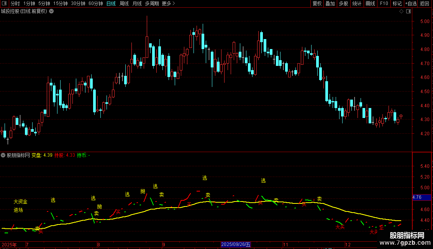Open F10 company info

[x=384, y=3]
